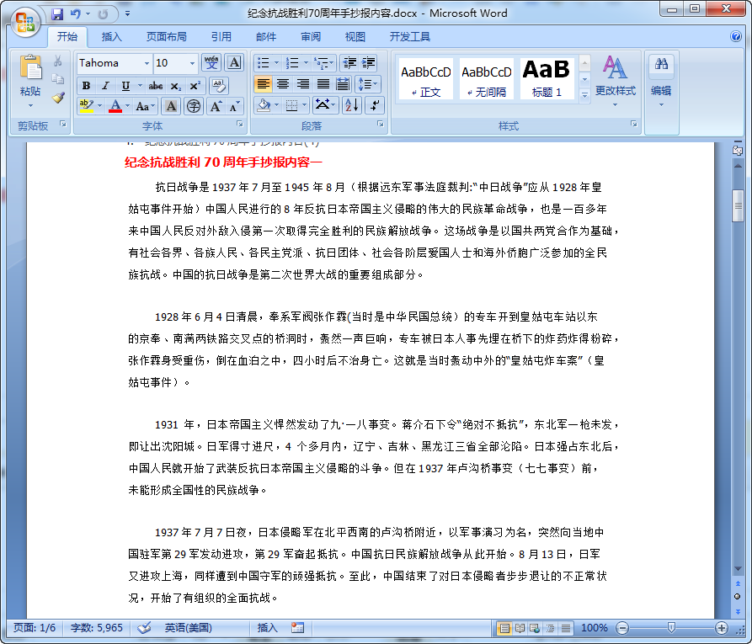This screenshot has height=644, width=752.
Task: Click the Sort icon in the 段落 group
Action: click(x=352, y=104)
